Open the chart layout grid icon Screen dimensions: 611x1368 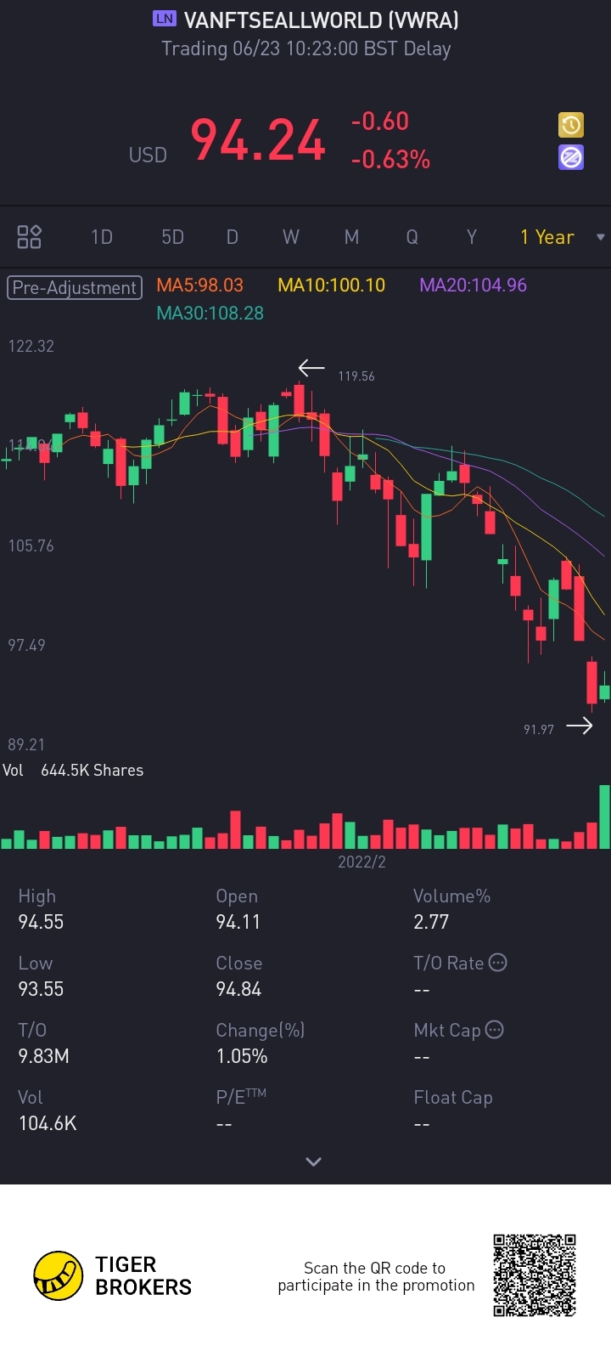click(x=30, y=237)
